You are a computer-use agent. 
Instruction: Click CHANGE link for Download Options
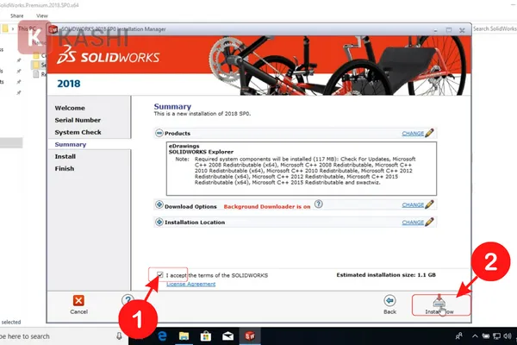[413, 205]
